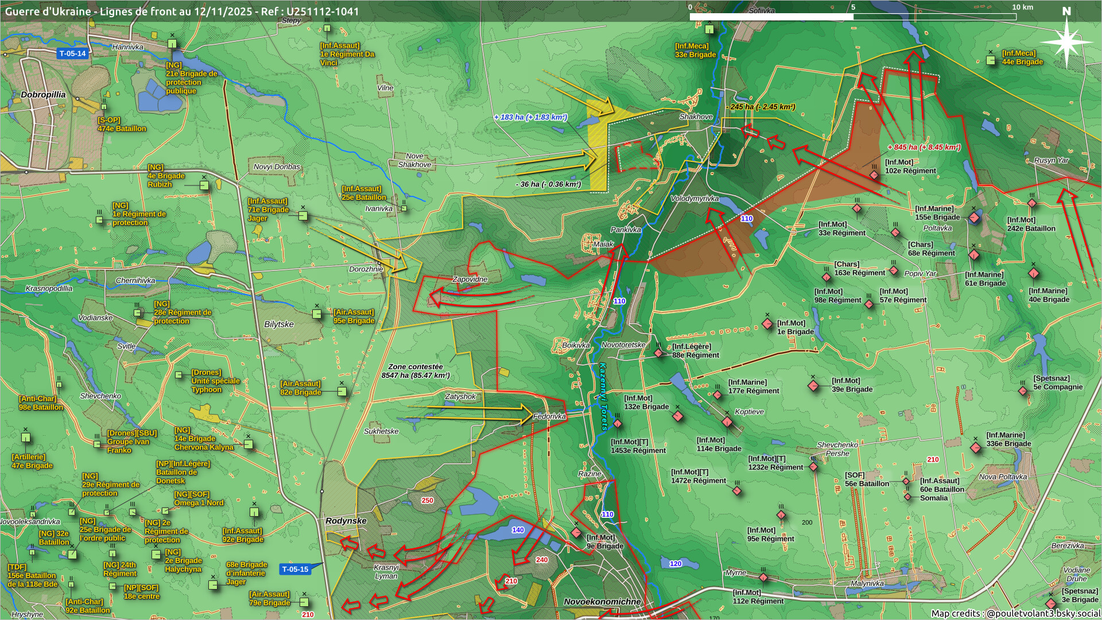Select the 39e Brigade red diamond marker
The image size is (1102, 620).
[x=814, y=386]
